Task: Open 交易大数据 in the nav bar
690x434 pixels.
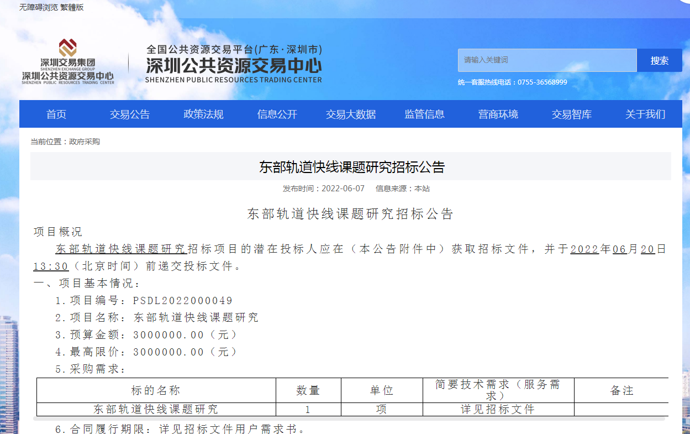Action: pos(351,114)
